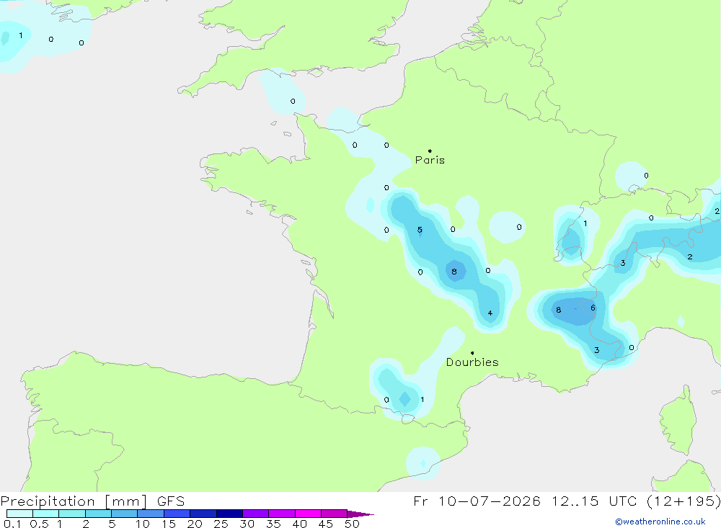Click the 4 mm value north of Dourbies
This screenshot has width=721, height=528.
[490, 313]
